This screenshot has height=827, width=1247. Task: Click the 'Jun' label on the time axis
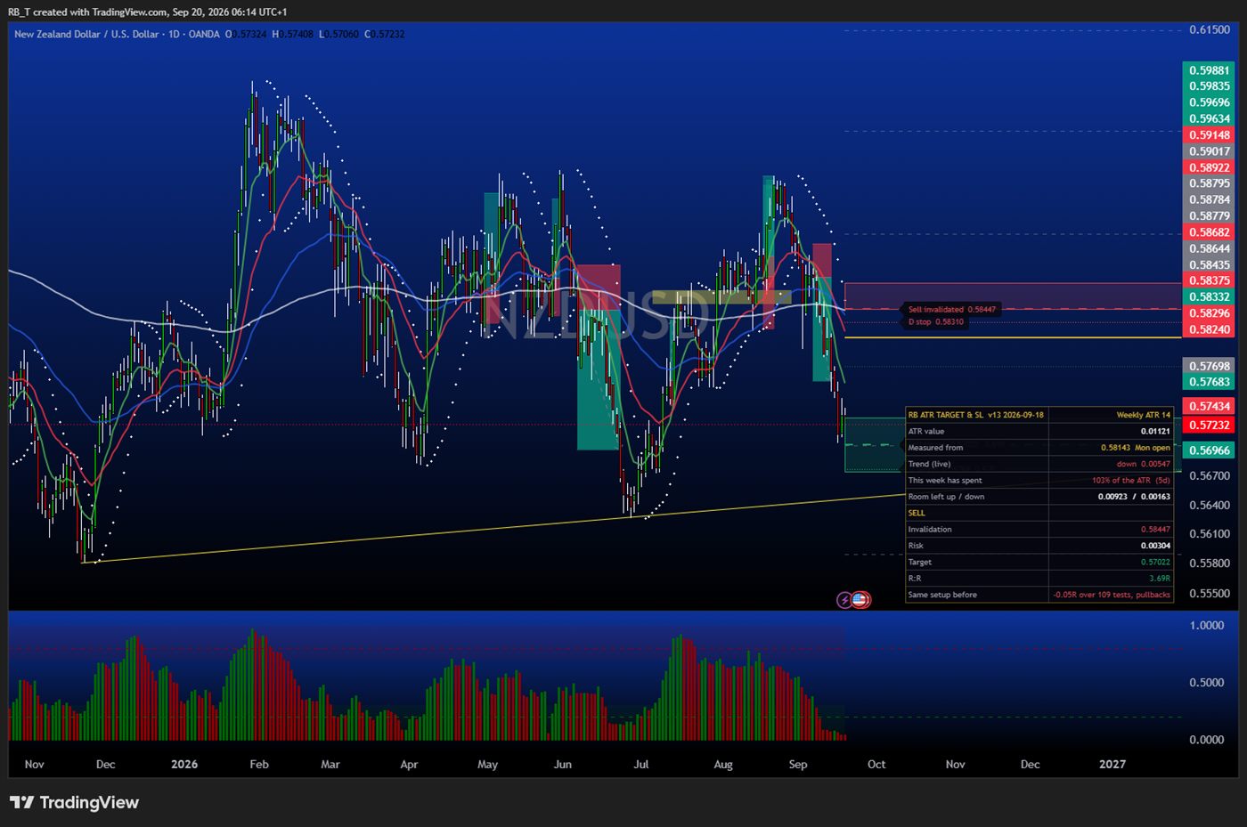coord(563,764)
